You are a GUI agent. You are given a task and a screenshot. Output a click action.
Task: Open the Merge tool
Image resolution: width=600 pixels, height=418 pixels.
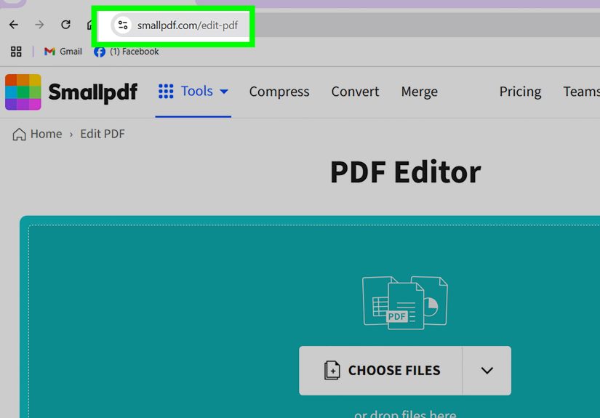tap(419, 92)
